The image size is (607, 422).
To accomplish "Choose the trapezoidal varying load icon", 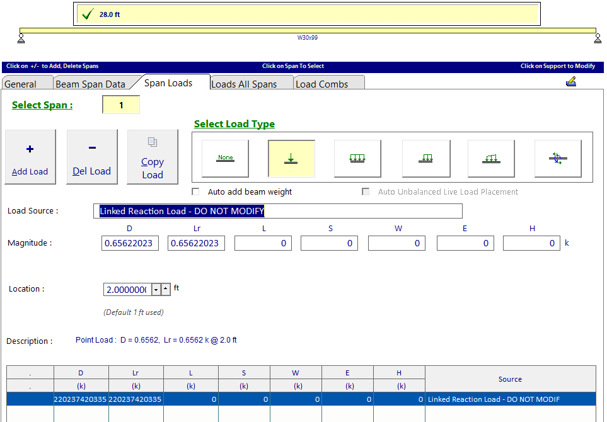I will [x=491, y=158].
